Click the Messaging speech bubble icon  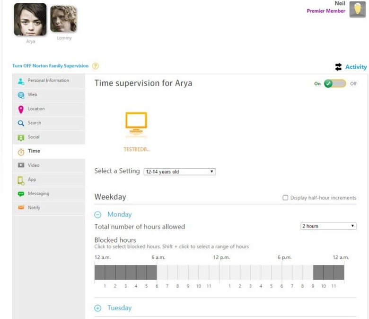(21, 194)
